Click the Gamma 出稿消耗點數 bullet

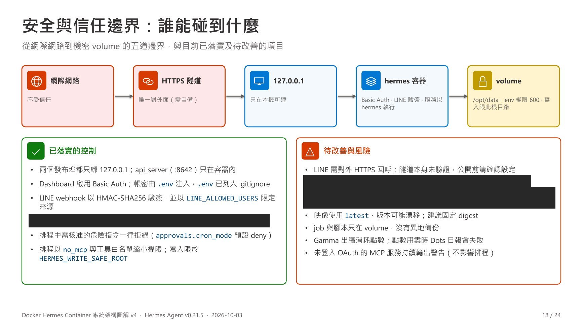(x=398, y=240)
